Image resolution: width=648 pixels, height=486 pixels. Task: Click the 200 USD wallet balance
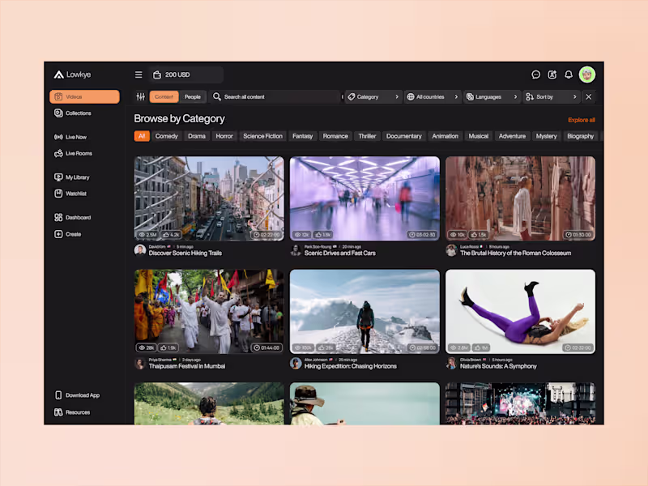(186, 75)
